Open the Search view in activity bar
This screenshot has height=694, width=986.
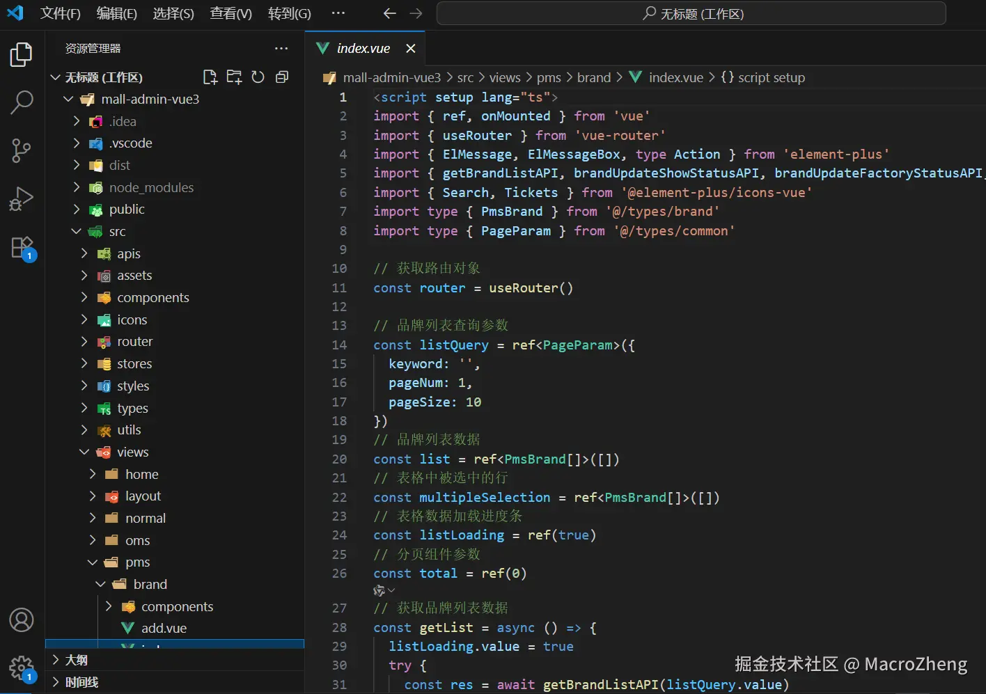point(22,102)
